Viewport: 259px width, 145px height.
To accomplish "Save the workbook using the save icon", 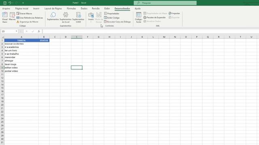I will click(5, 3).
